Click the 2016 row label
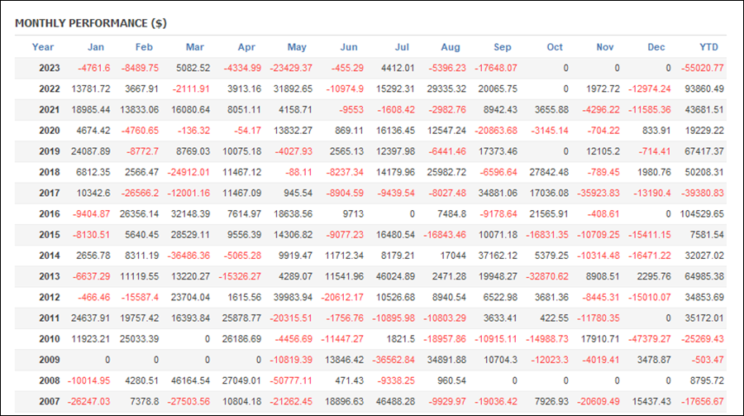This screenshot has height=416, width=744. click(x=50, y=213)
